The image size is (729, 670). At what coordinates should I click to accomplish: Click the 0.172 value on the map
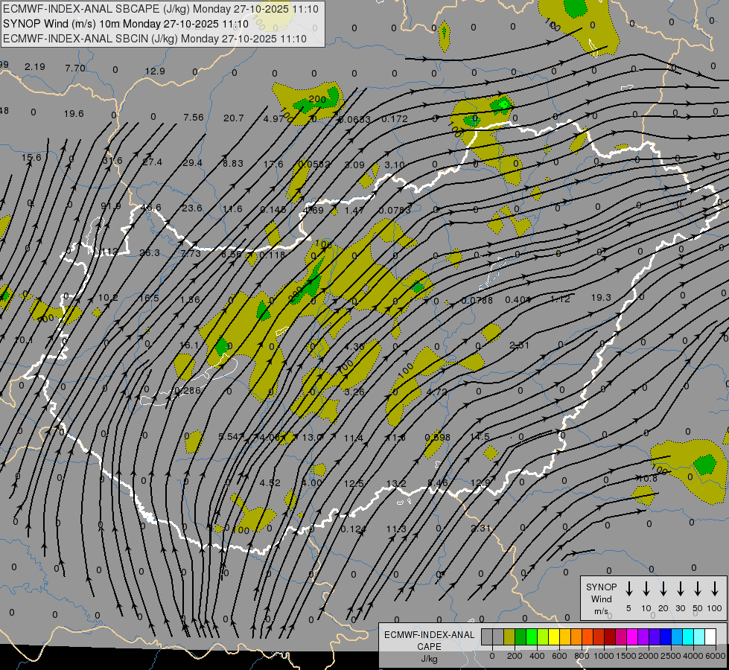394,120
